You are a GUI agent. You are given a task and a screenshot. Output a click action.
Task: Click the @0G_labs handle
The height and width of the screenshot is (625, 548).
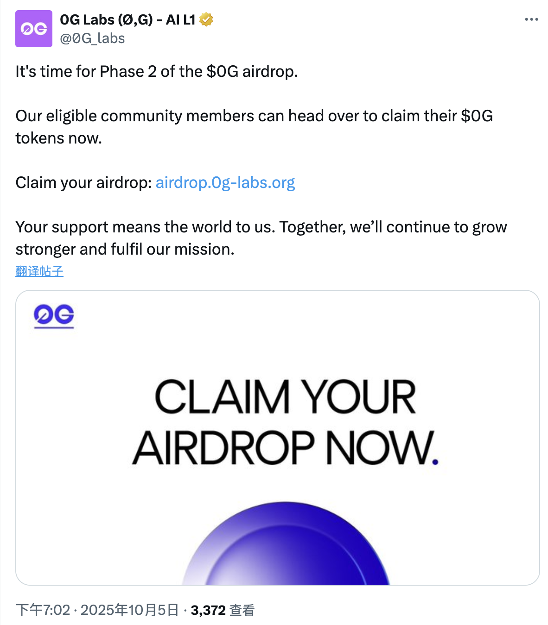tap(92, 38)
